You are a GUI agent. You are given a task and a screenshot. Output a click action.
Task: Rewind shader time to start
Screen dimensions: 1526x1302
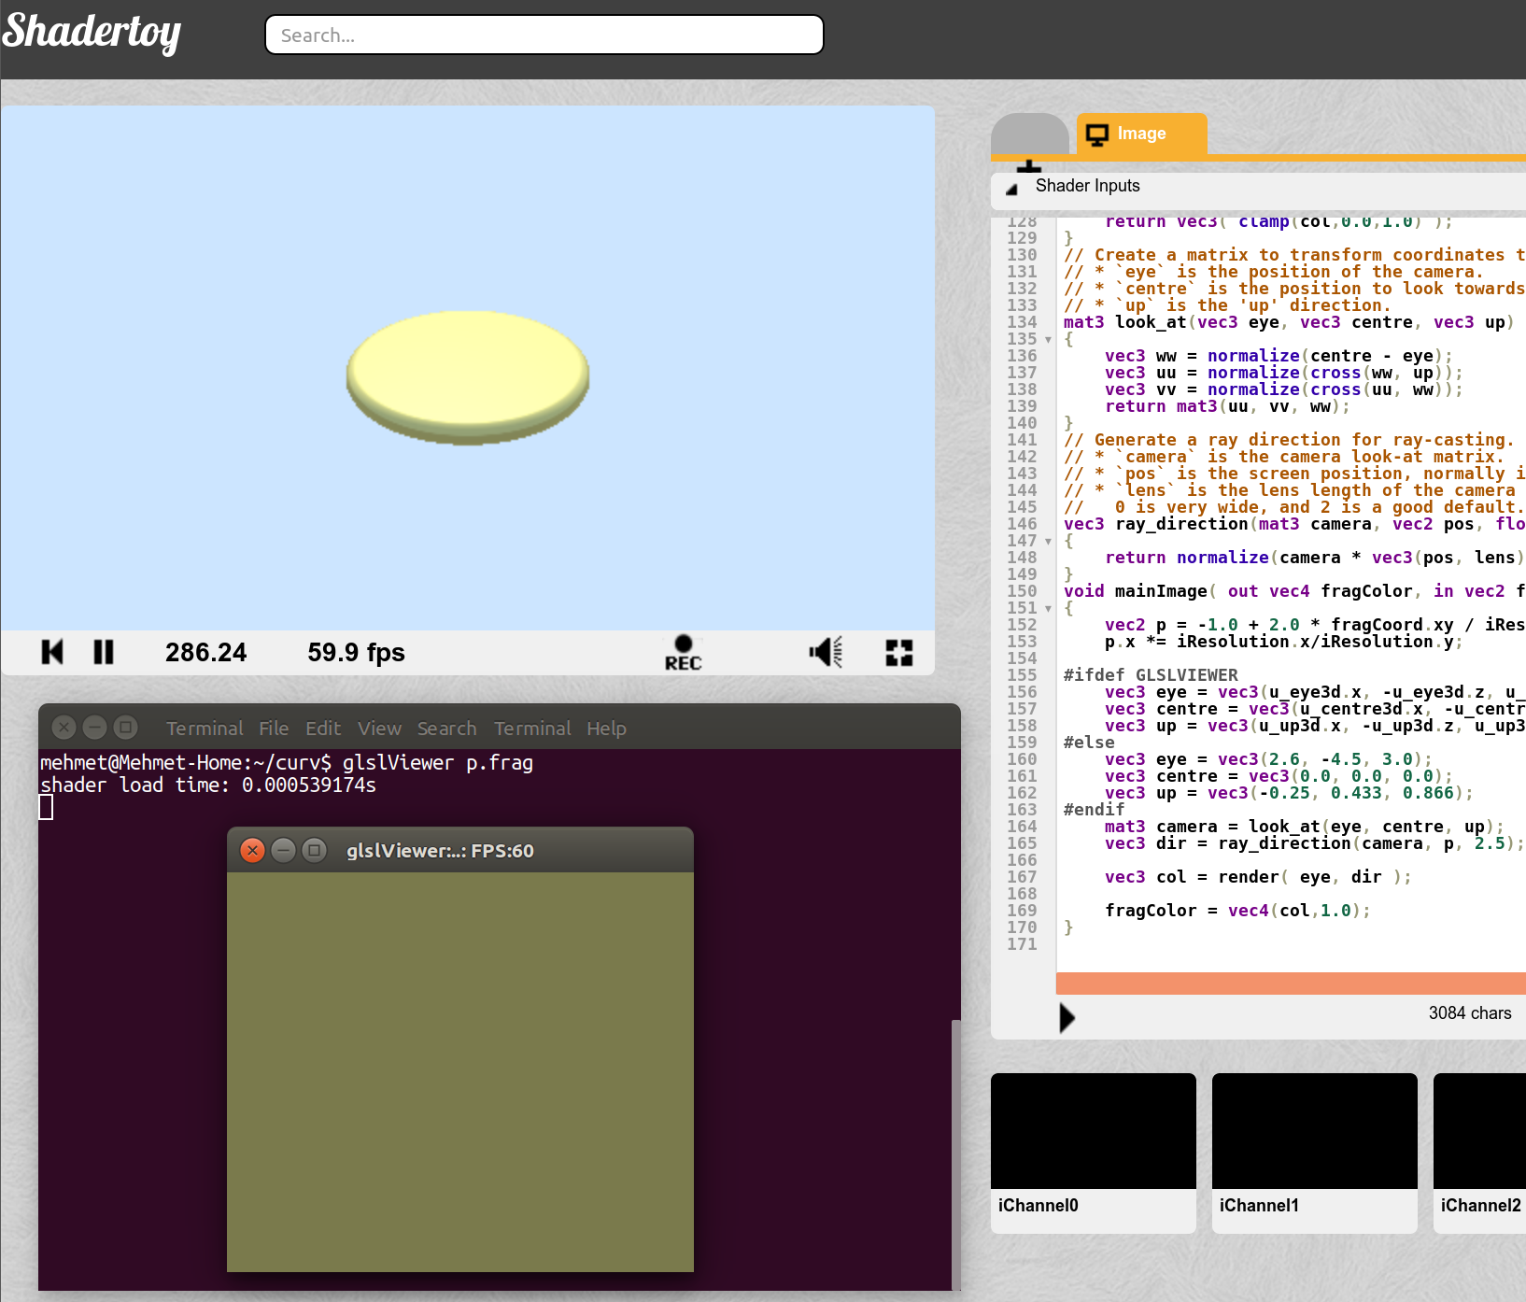[x=52, y=652]
